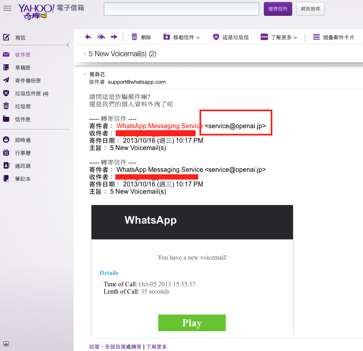Click the image icon at sidebar bottom
Screen dimensions: 363x351
coord(6,344)
